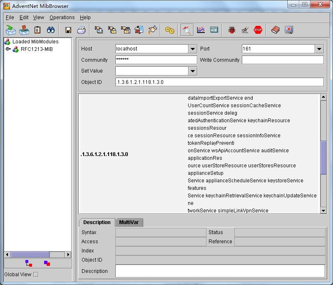
Task: Open the View menu
Action: [x=38, y=18]
